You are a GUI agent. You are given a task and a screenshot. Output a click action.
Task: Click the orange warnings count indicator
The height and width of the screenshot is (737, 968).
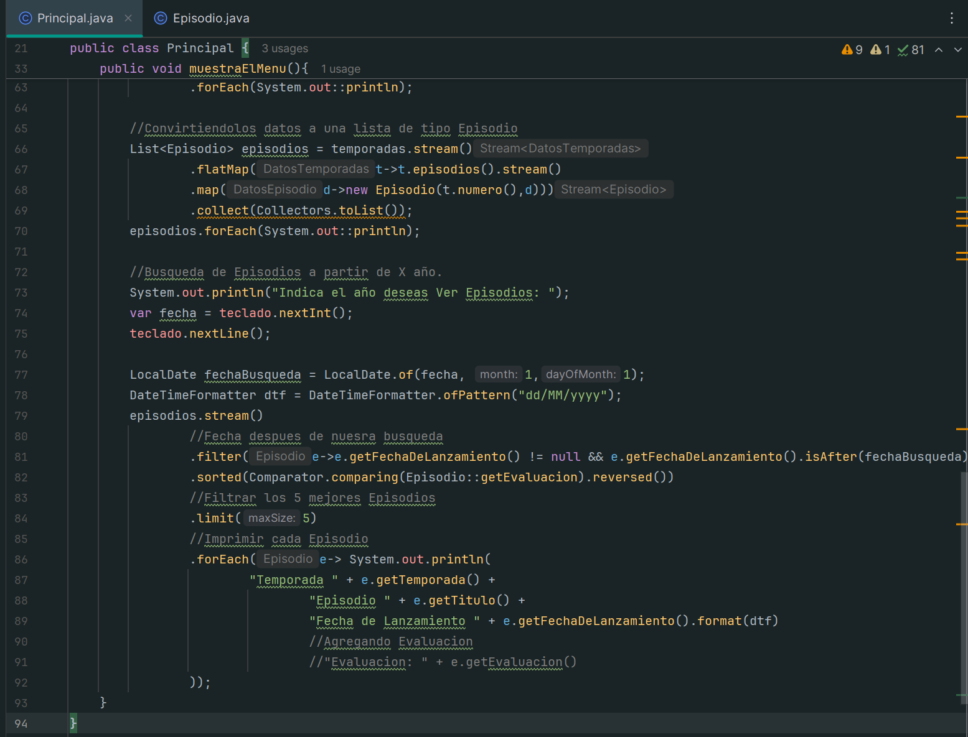pyautogui.click(x=852, y=50)
